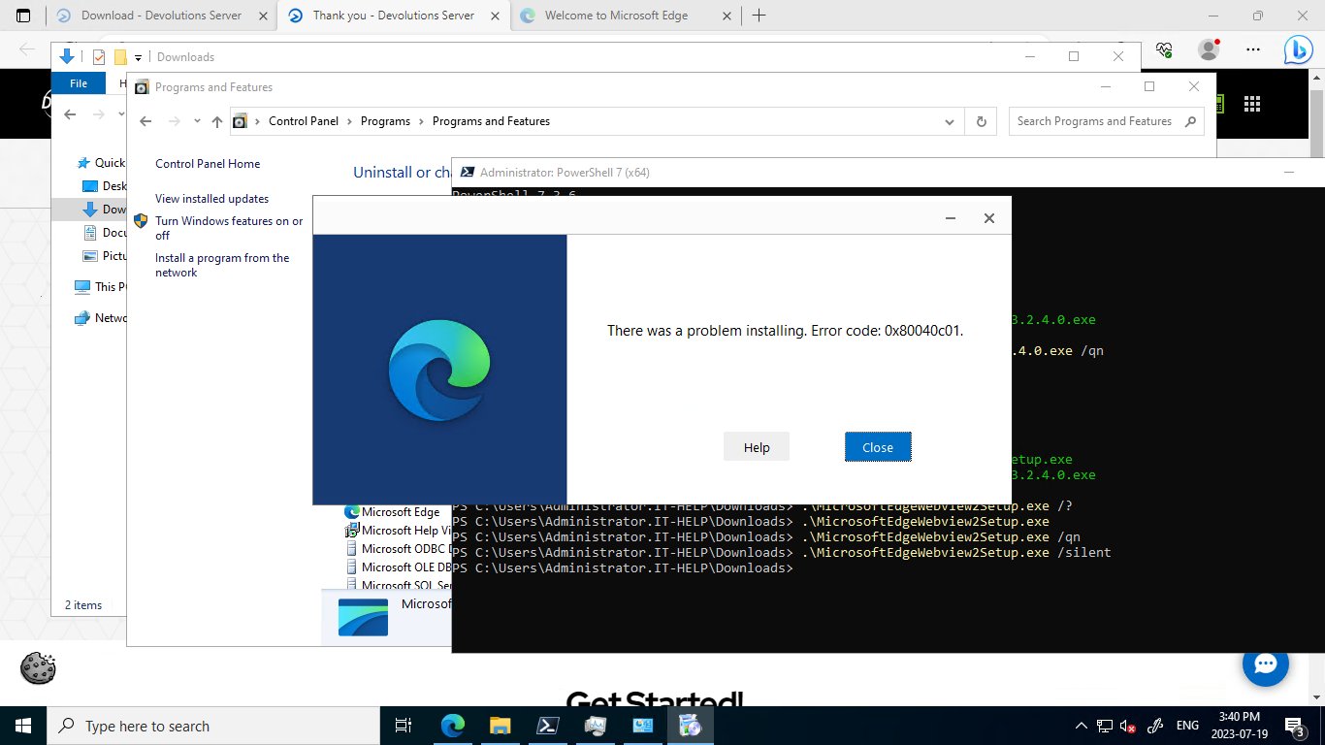This screenshot has height=745, width=1325.
Task: Click the muted volume tray icon
Action: coord(1128,726)
